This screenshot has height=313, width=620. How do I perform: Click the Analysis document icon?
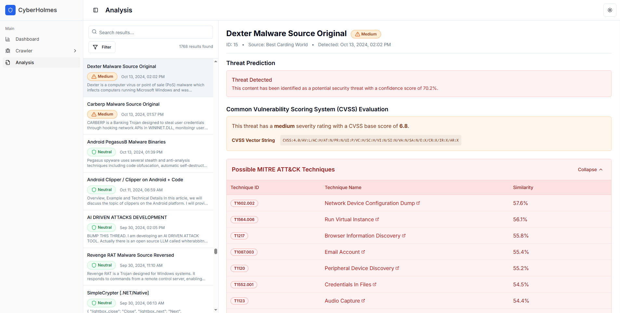click(x=8, y=62)
